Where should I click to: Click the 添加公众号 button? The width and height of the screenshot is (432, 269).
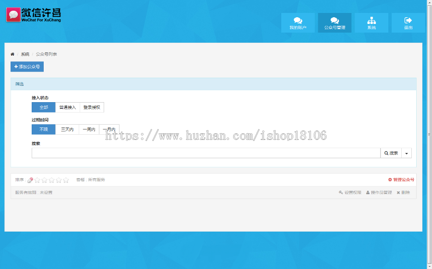coord(27,67)
